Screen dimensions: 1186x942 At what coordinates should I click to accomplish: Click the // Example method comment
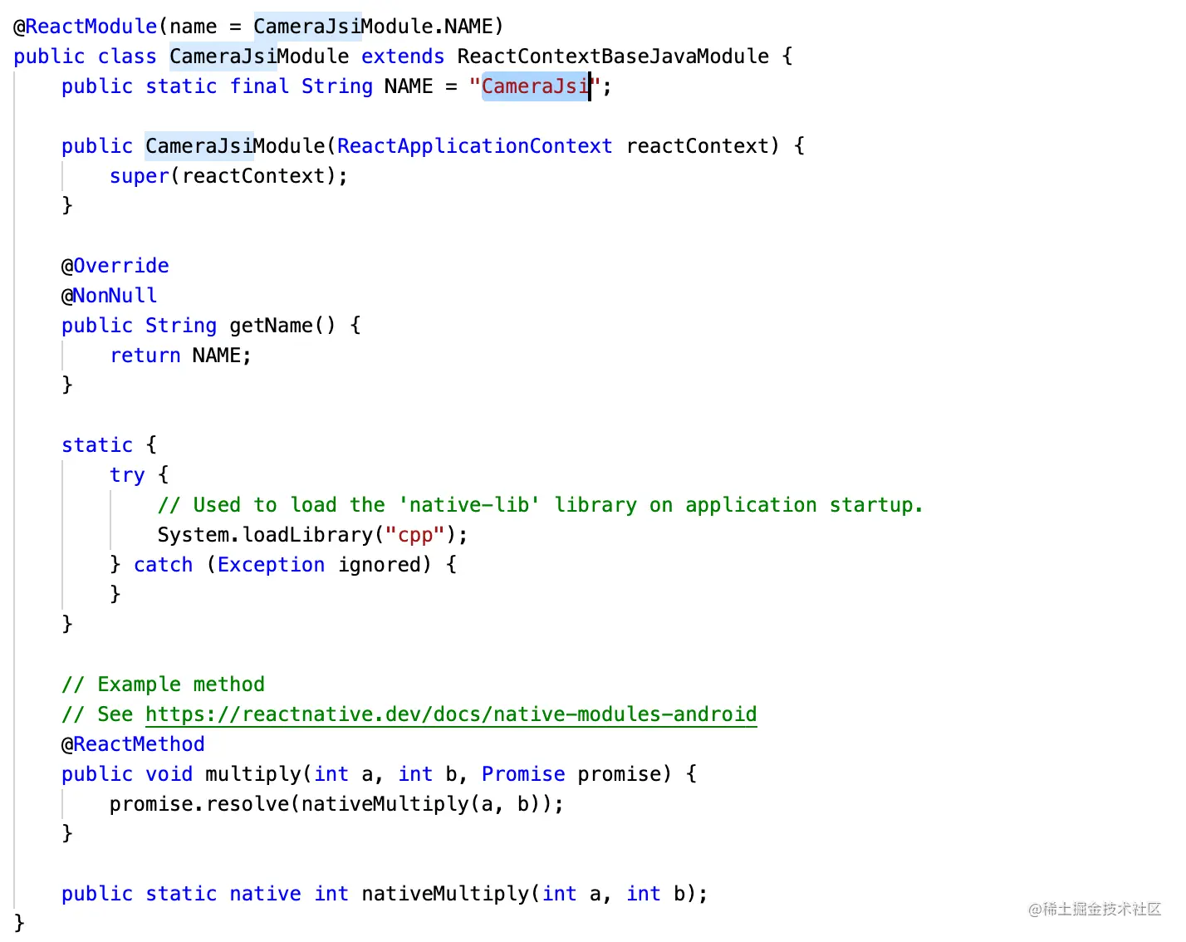pyautogui.click(x=163, y=684)
